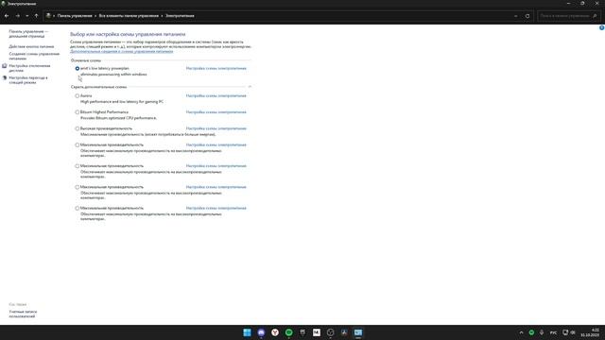Select 'Высокая производительность' radio button
Viewport: 605px width, 340px height.
pos(78,128)
